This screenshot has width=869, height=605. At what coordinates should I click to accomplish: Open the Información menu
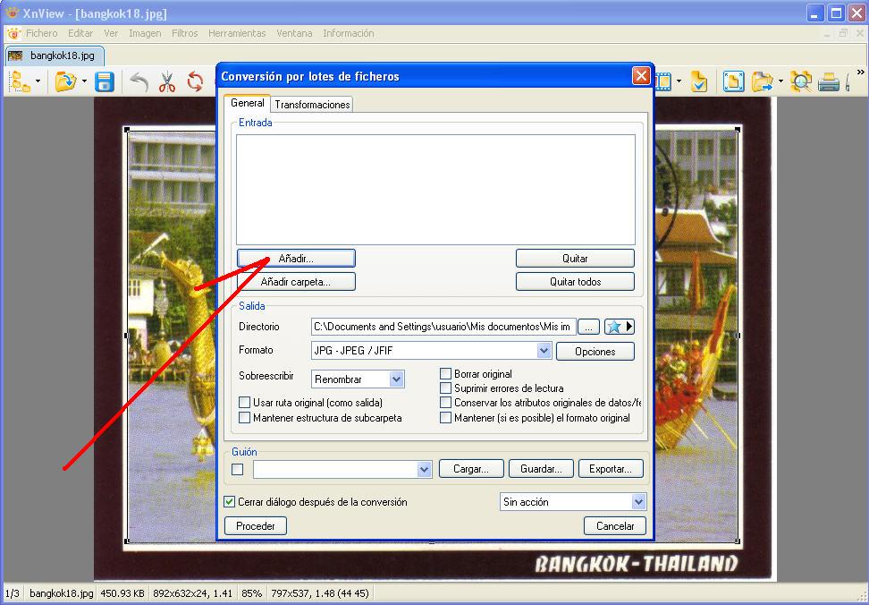pos(348,33)
